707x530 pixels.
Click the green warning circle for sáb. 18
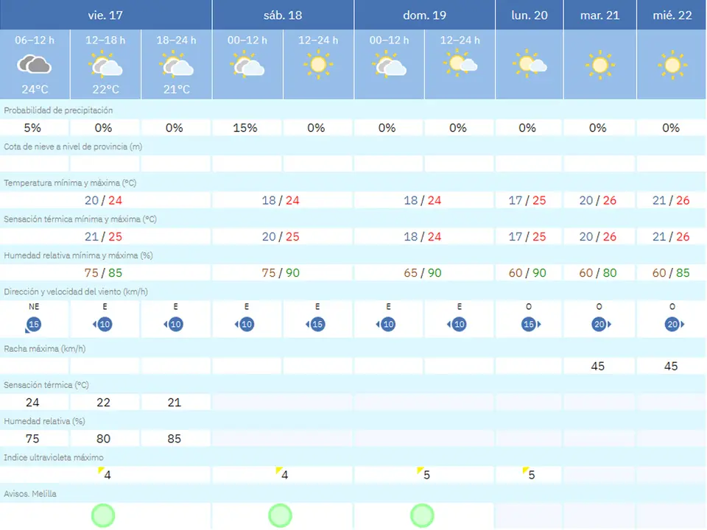coord(280,515)
